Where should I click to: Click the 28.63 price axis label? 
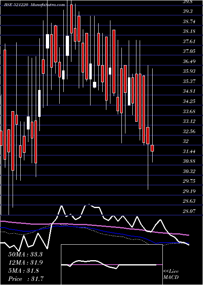coord(189,201)
